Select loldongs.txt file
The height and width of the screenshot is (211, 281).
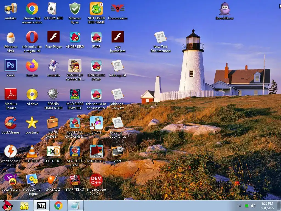click(117, 65)
